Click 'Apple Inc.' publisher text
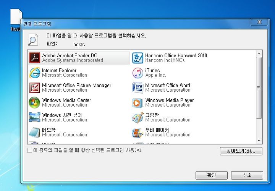Image resolution: width=275 pixels, height=191 pixels. pyautogui.click(x=155, y=75)
